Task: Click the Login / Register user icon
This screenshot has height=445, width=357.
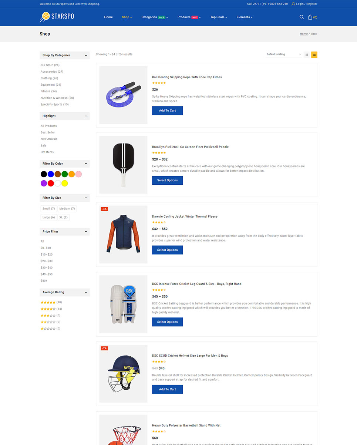Action: tap(293, 4)
